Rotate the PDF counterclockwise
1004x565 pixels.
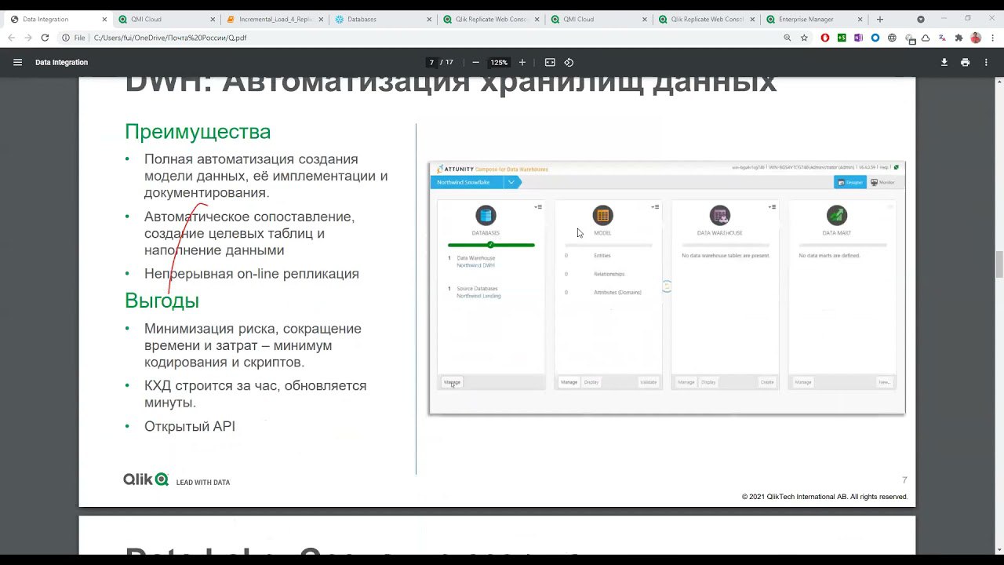569,62
